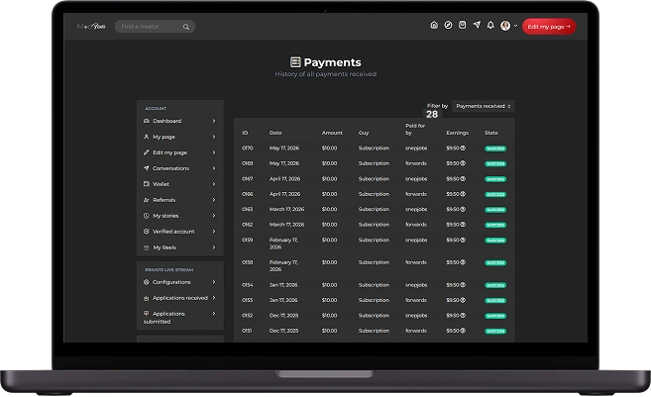Click the Date column header
651x397 pixels.
pos(275,133)
